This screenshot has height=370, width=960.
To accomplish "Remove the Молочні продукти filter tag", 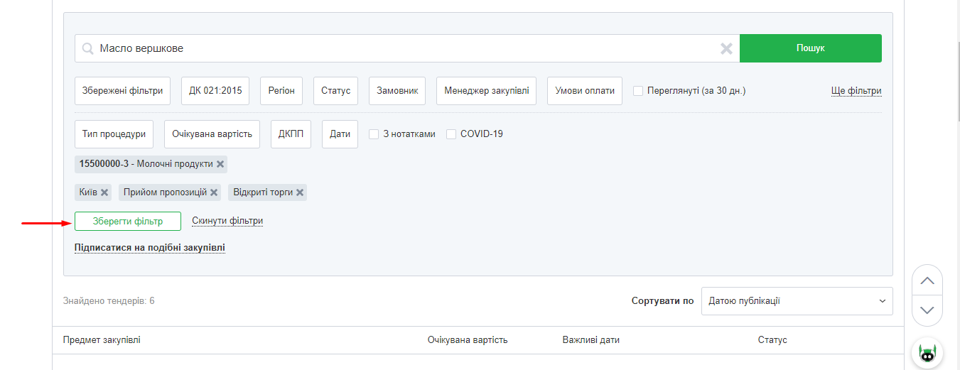I will (220, 164).
